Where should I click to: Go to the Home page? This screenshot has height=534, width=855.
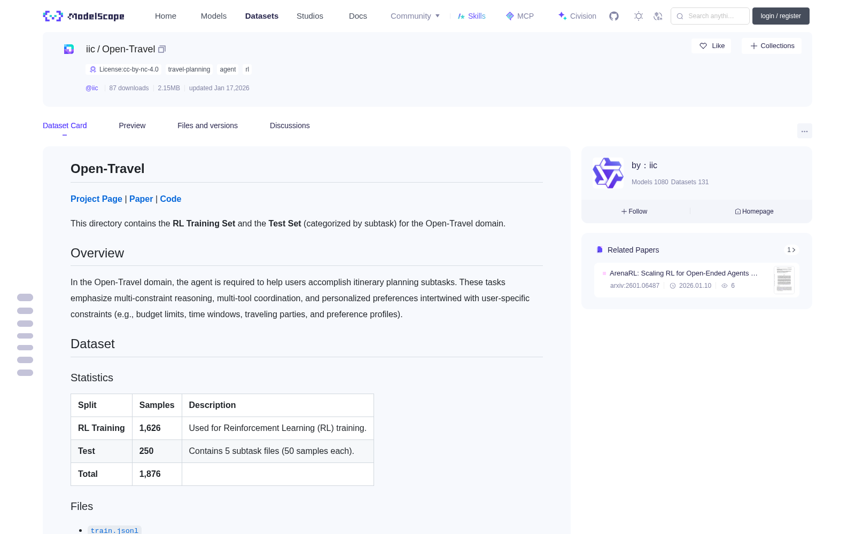166,16
